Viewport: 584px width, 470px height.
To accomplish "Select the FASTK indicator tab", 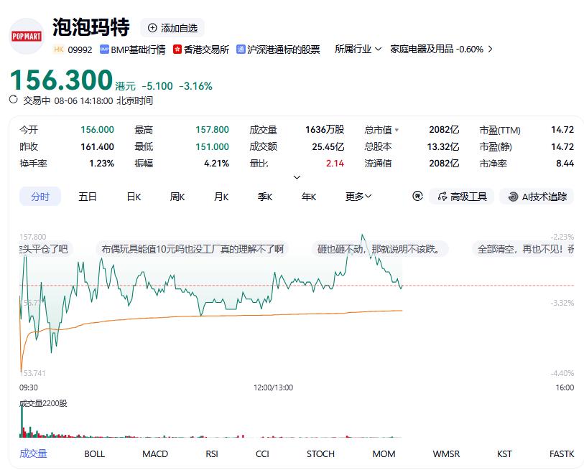I will point(562,454).
